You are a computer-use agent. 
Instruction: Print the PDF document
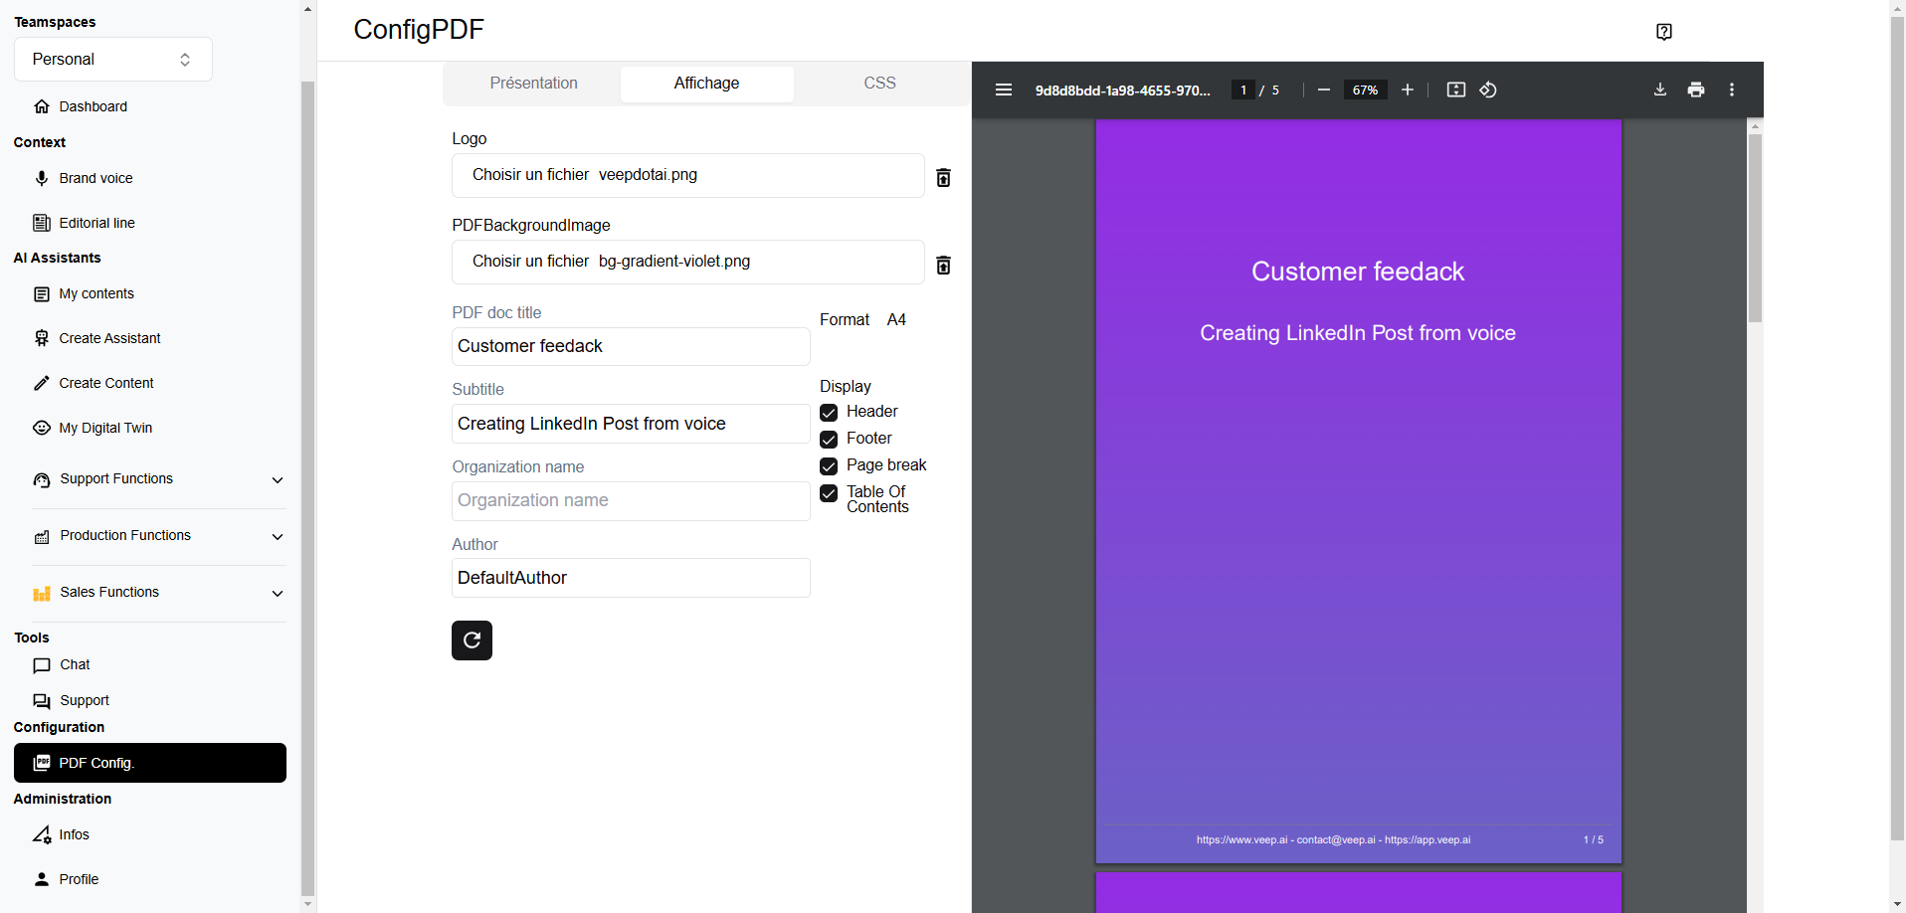click(x=1695, y=90)
